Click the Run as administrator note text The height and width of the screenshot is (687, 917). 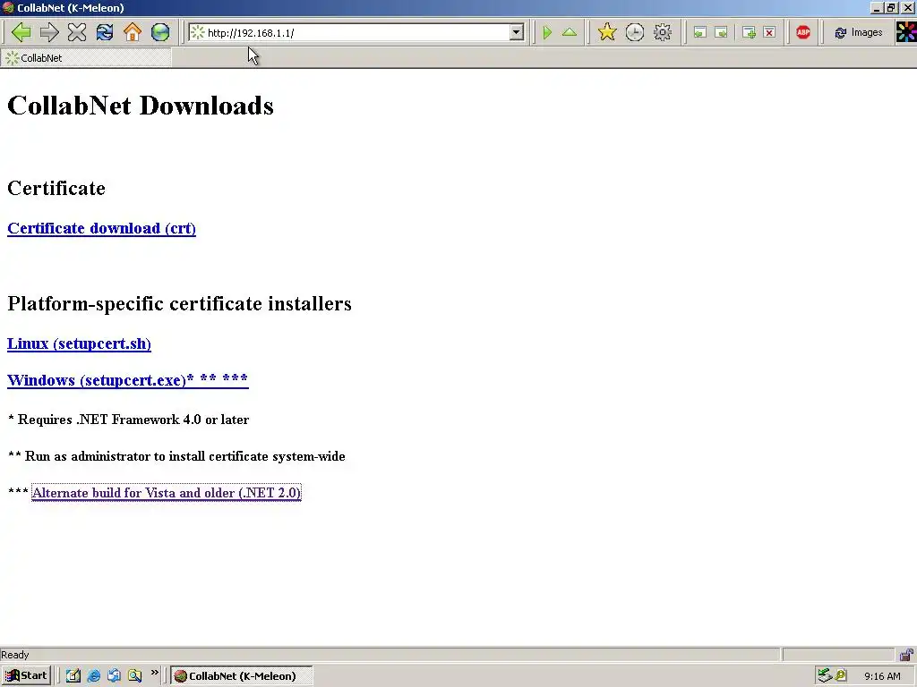176,456
